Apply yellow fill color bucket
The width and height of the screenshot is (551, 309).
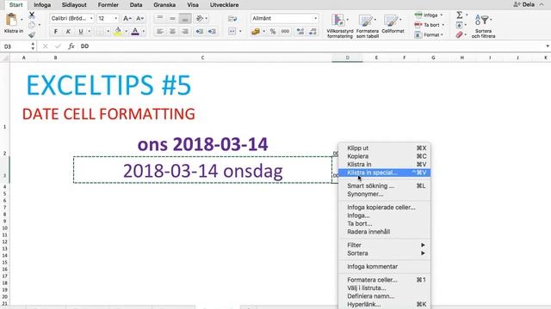pyautogui.click(x=118, y=32)
